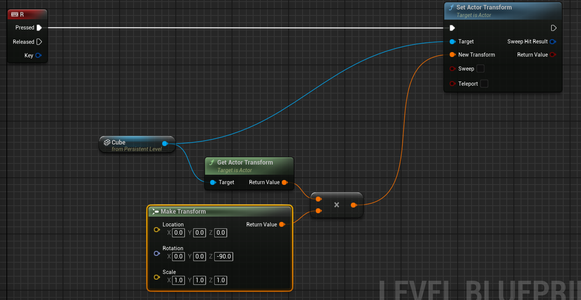Click Sweep Hit Result output pin
This screenshot has height=300, width=581.
pos(553,42)
